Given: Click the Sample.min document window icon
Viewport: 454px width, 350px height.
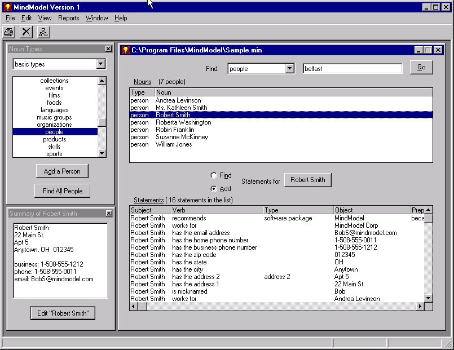Looking at the screenshot, I should point(126,50).
